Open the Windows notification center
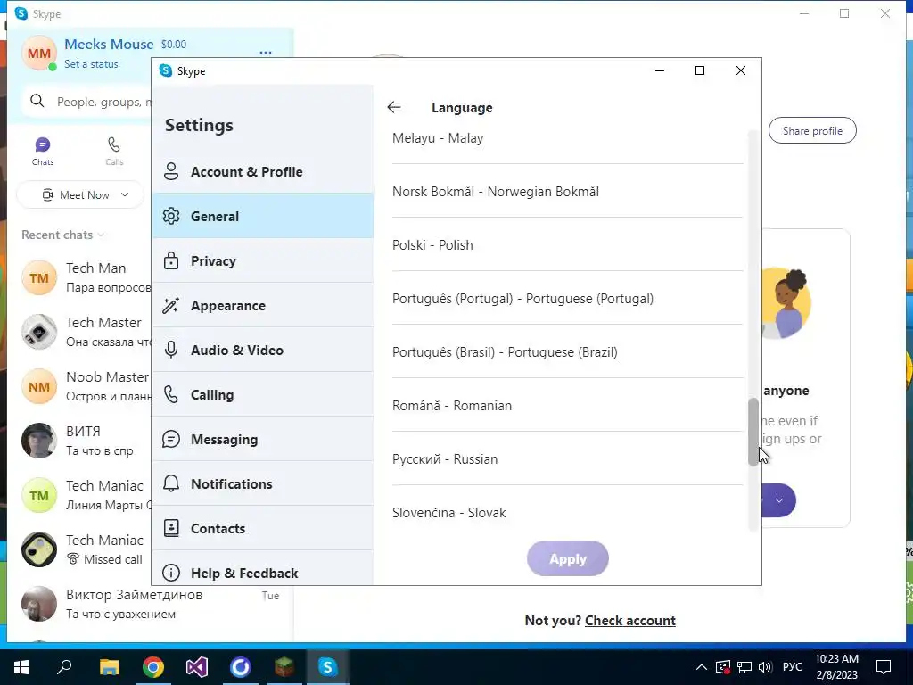This screenshot has width=913, height=685. (x=884, y=667)
